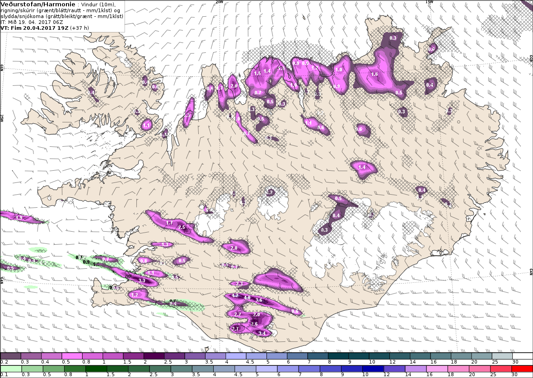Click the 2.5 value in the southwest band

coord(182,228)
